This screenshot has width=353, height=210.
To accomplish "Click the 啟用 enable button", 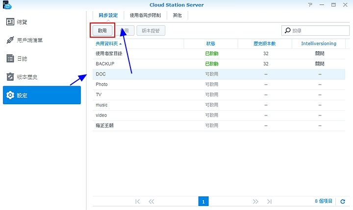I will click(x=102, y=30).
